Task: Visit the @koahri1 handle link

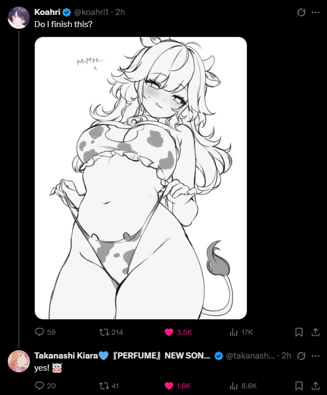Action: tap(91, 12)
